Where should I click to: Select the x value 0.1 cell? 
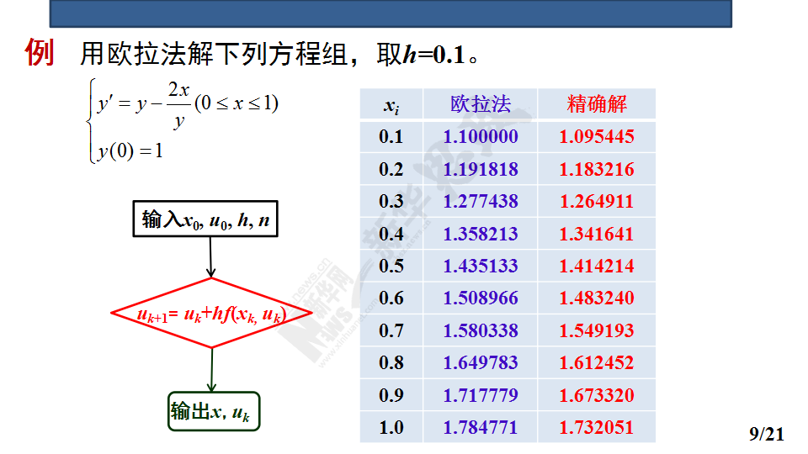click(391, 136)
